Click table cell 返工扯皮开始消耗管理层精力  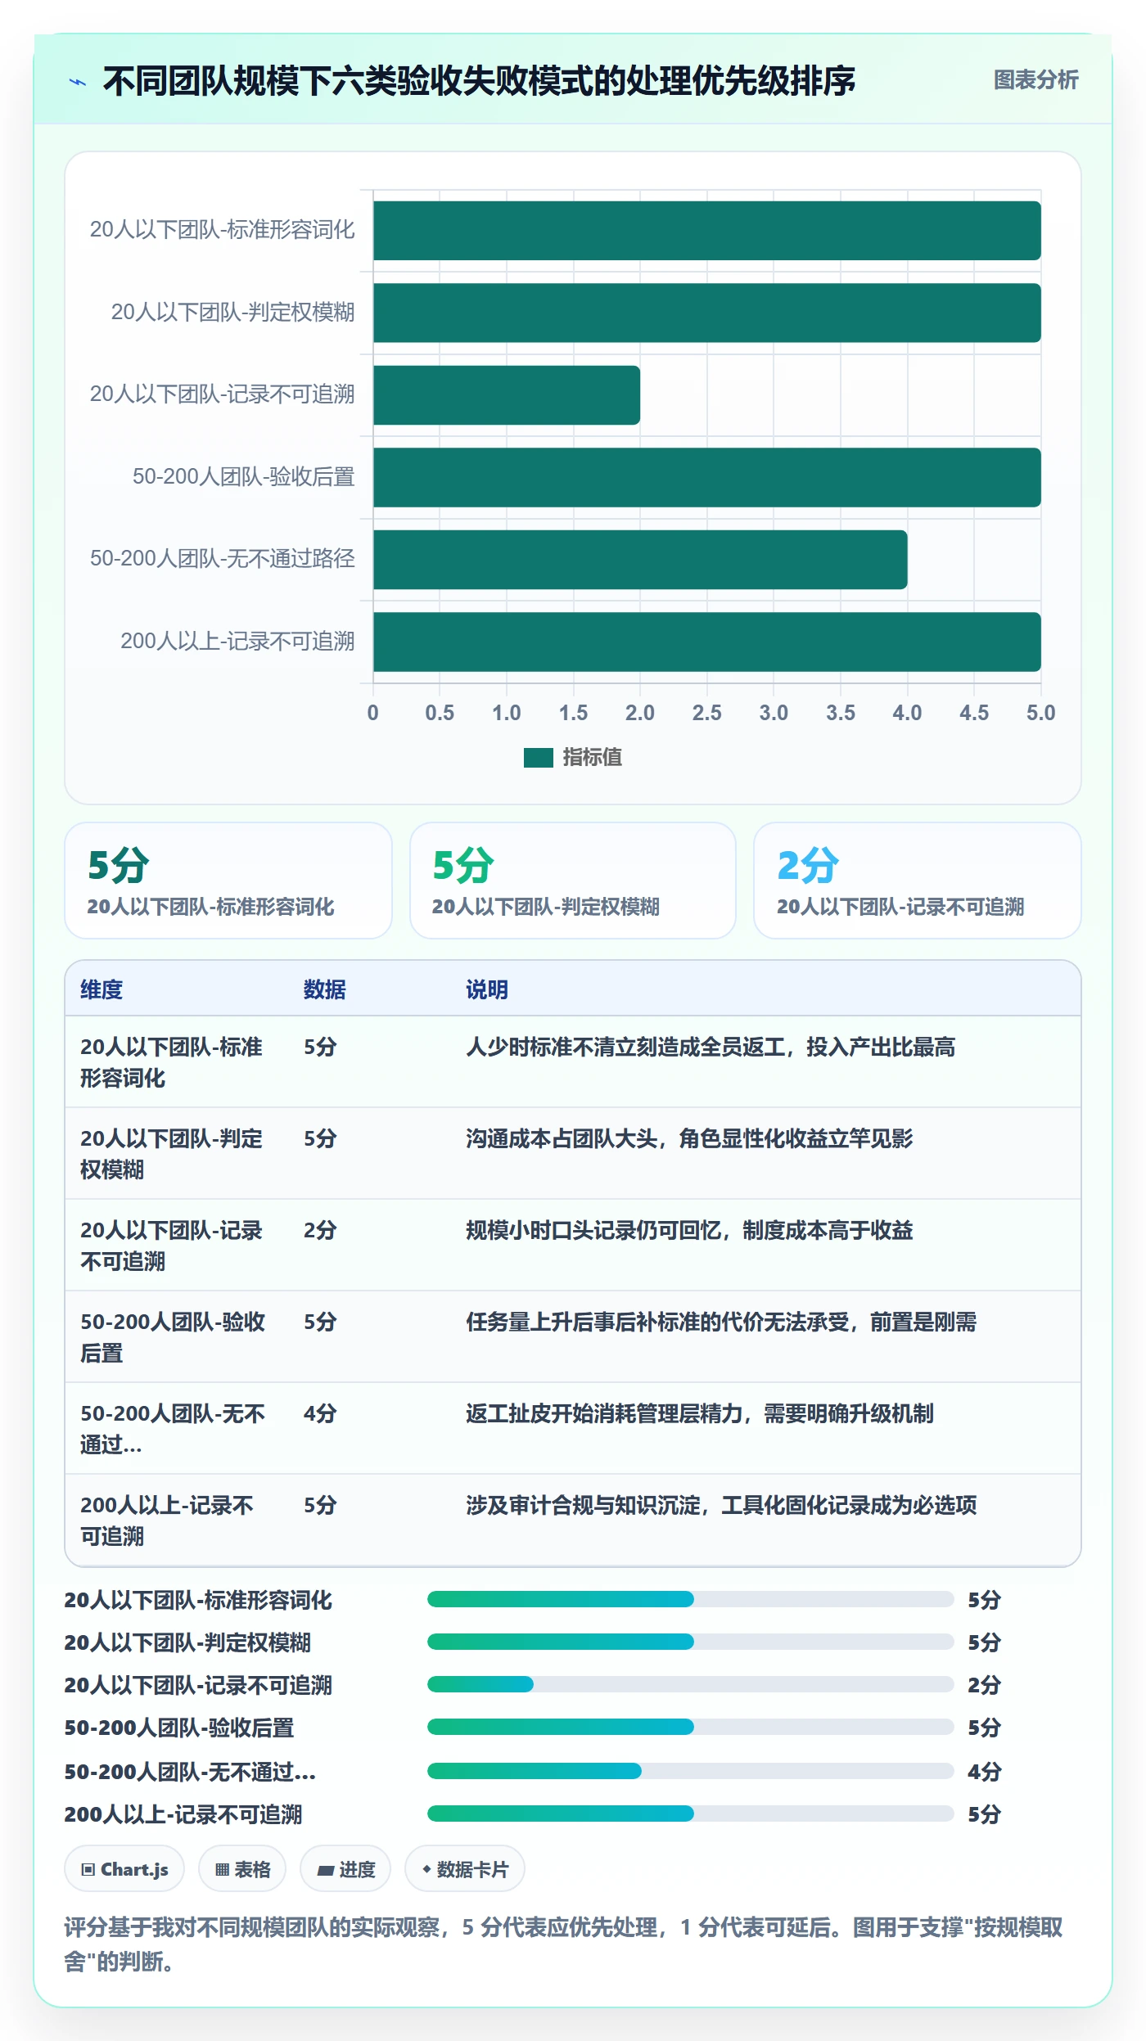[x=700, y=1413]
